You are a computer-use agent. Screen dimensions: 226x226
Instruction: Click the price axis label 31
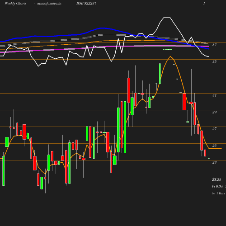click(214, 95)
